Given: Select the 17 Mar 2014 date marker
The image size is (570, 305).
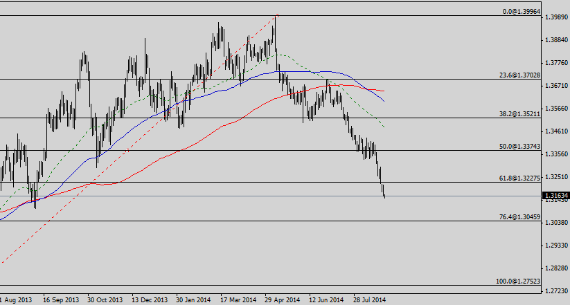Looking at the screenshot, I should [238, 300].
